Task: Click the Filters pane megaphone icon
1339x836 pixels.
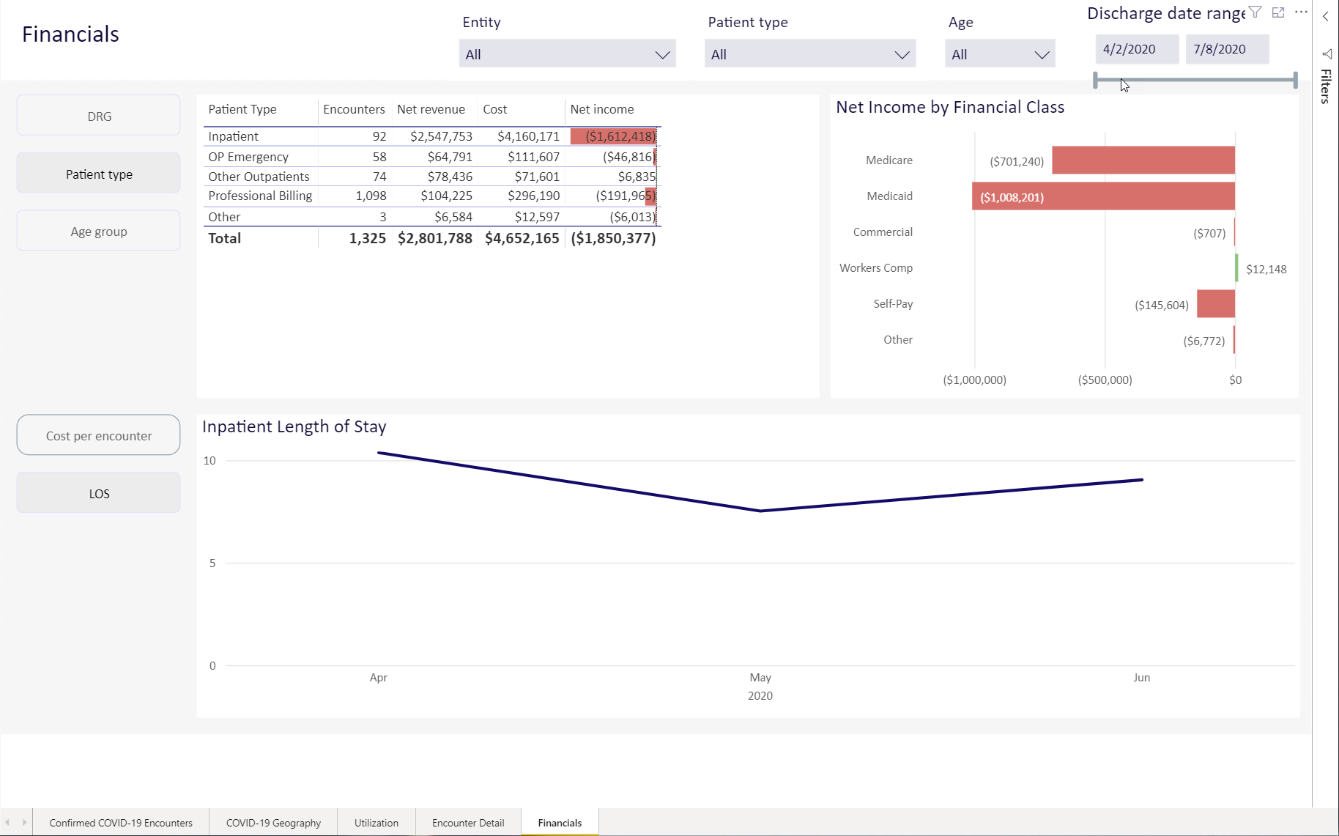Action: coord(1327,54)
